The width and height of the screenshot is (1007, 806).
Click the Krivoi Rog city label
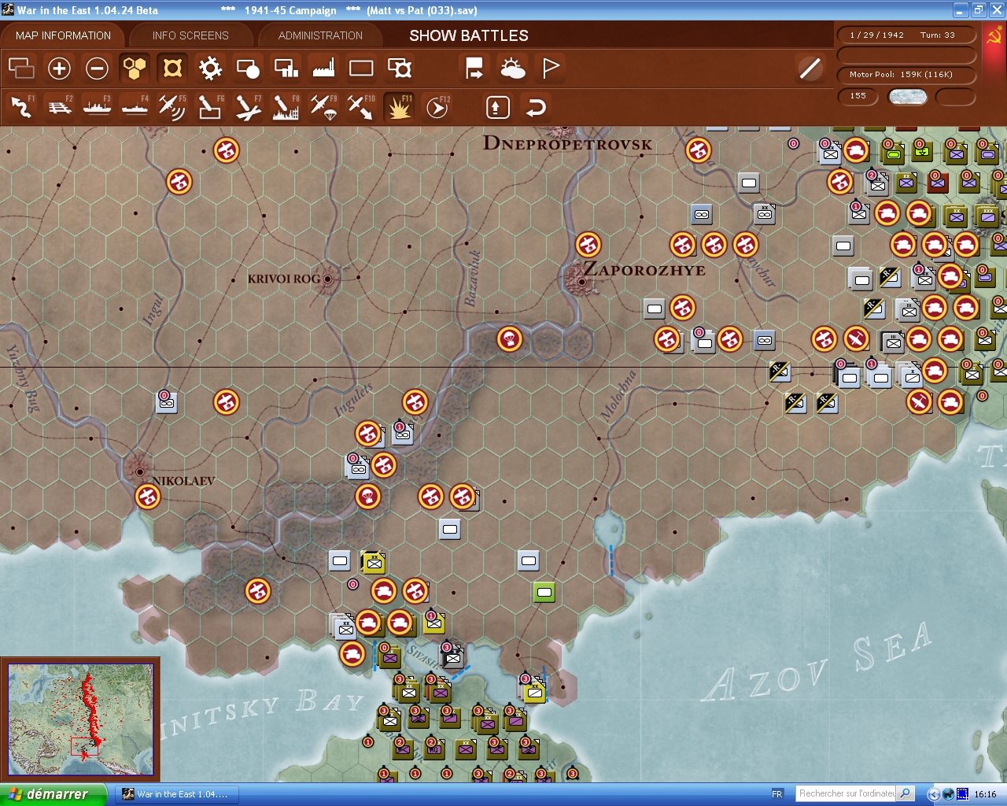284,279
